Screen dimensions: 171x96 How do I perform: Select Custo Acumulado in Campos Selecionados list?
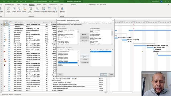pyautogui.click(x=94, y=33)
